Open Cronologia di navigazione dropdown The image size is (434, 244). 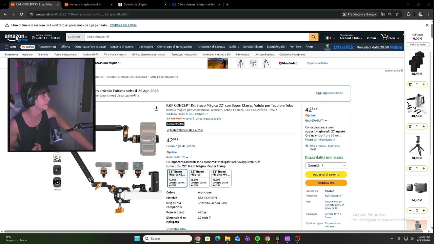pos(176,47)
